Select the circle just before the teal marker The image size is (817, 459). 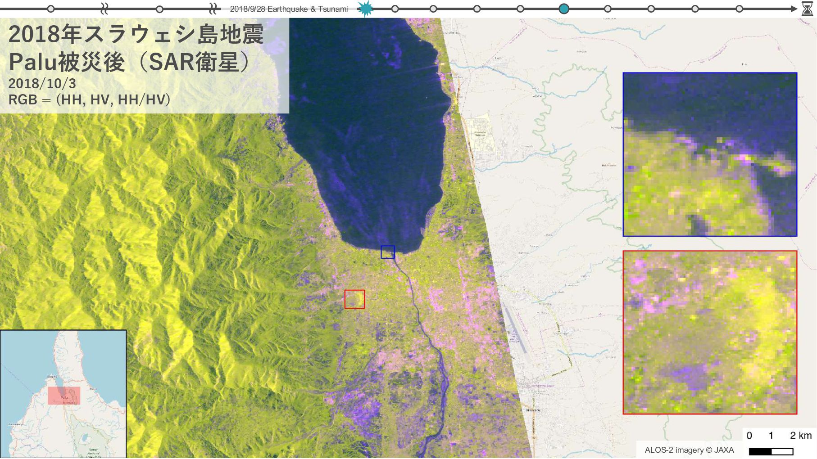(520, 9)
